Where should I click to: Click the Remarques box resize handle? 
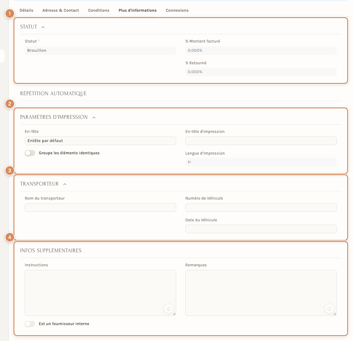click(x=335, y=314)
